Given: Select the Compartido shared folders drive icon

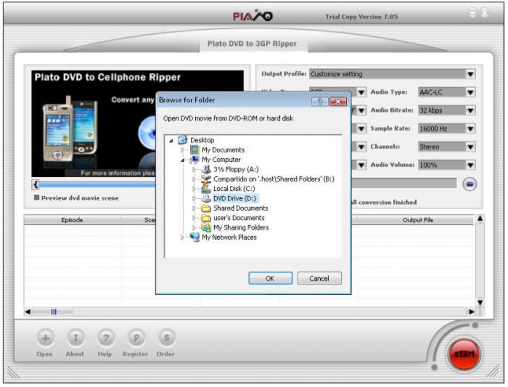Looking at the screenshot, I should tap(206, 179).
